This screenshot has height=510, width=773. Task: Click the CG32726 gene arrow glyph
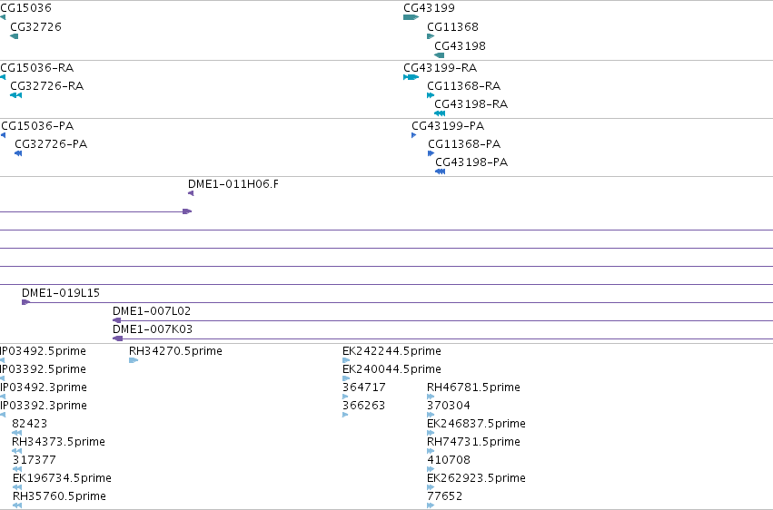tap(15, 36)
